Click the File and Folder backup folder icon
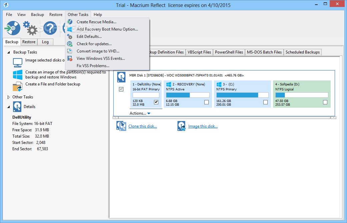 (17, 86)
